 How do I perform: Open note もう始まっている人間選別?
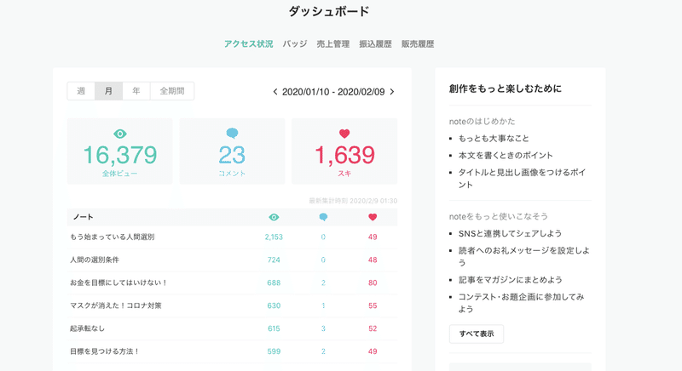point(113,237)
